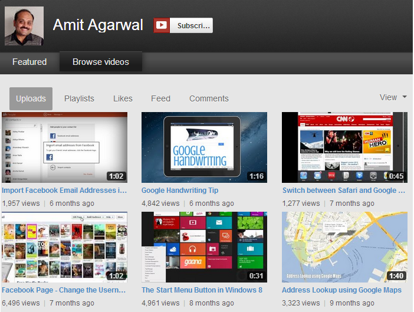
Task: Click the 0:31 duration badge
Action: click(x=257, y=276)
